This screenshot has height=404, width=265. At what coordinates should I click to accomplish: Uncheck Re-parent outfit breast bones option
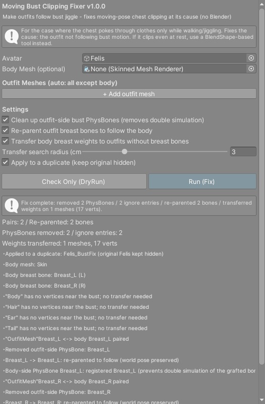(x=5, y=130)
